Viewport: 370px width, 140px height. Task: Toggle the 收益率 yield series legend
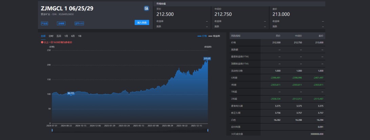click(214, 36)
